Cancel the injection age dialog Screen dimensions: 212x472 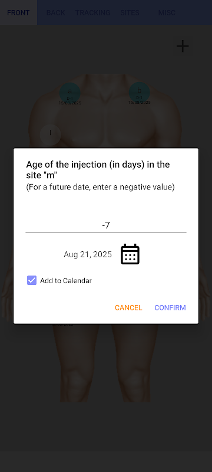(x=128, y=307)
